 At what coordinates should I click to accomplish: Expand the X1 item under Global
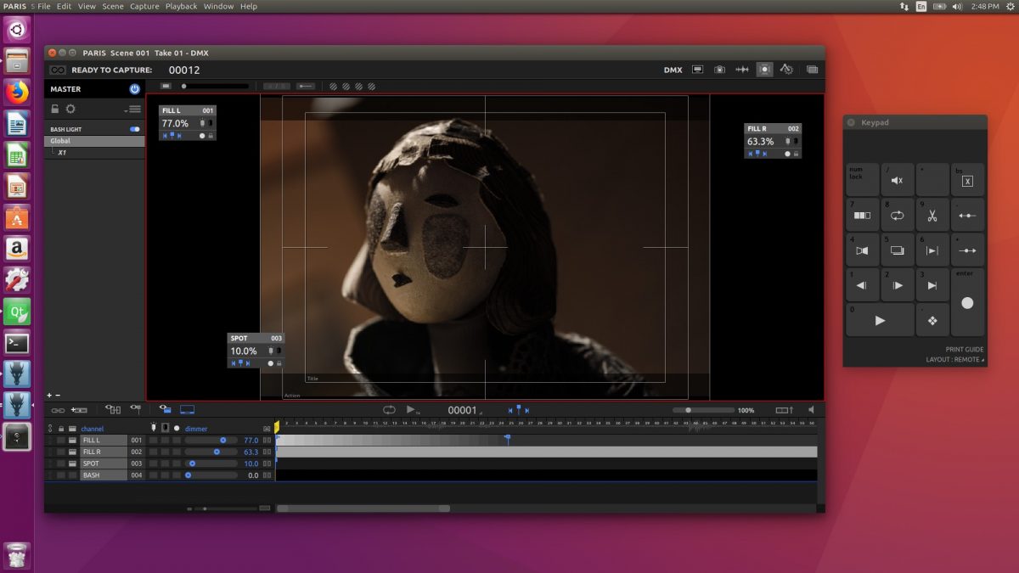(x=60, y=151)
